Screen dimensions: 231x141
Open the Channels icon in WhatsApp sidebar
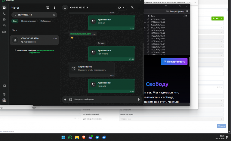coord(4,26)
